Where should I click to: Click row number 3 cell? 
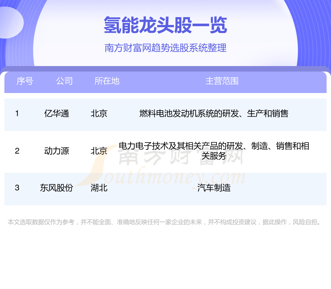[17, 188]
